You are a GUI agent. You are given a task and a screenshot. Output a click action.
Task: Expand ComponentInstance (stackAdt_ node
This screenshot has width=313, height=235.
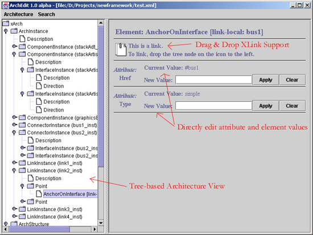[14, 46]
